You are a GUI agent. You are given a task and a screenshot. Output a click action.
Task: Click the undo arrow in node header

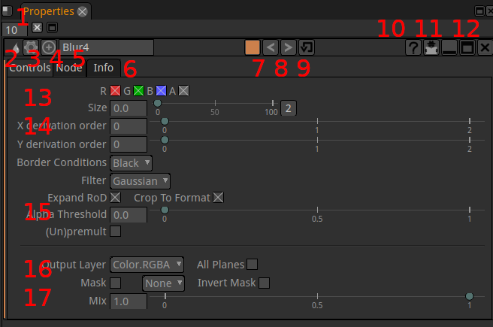pyautogui.click(x=271, y=47)
